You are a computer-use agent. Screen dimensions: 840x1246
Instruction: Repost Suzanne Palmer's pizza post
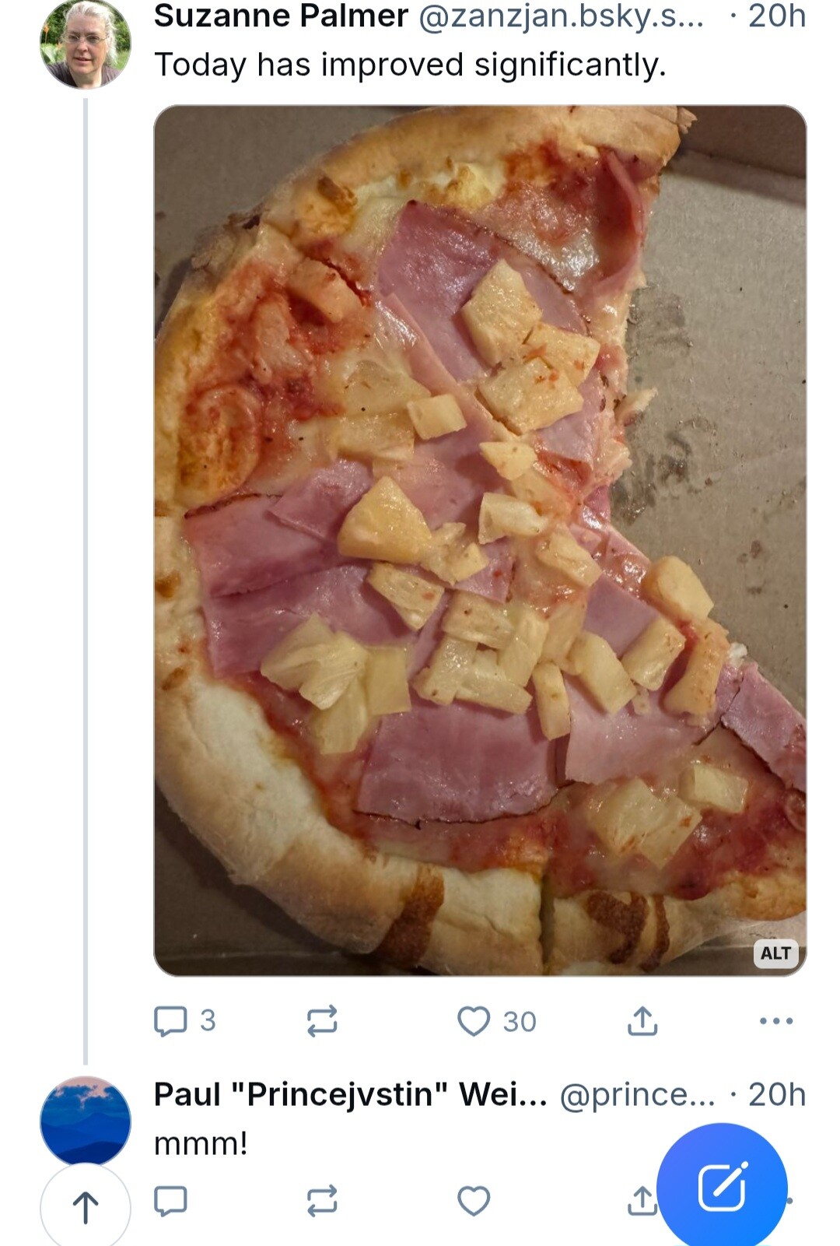point(322,1020)
